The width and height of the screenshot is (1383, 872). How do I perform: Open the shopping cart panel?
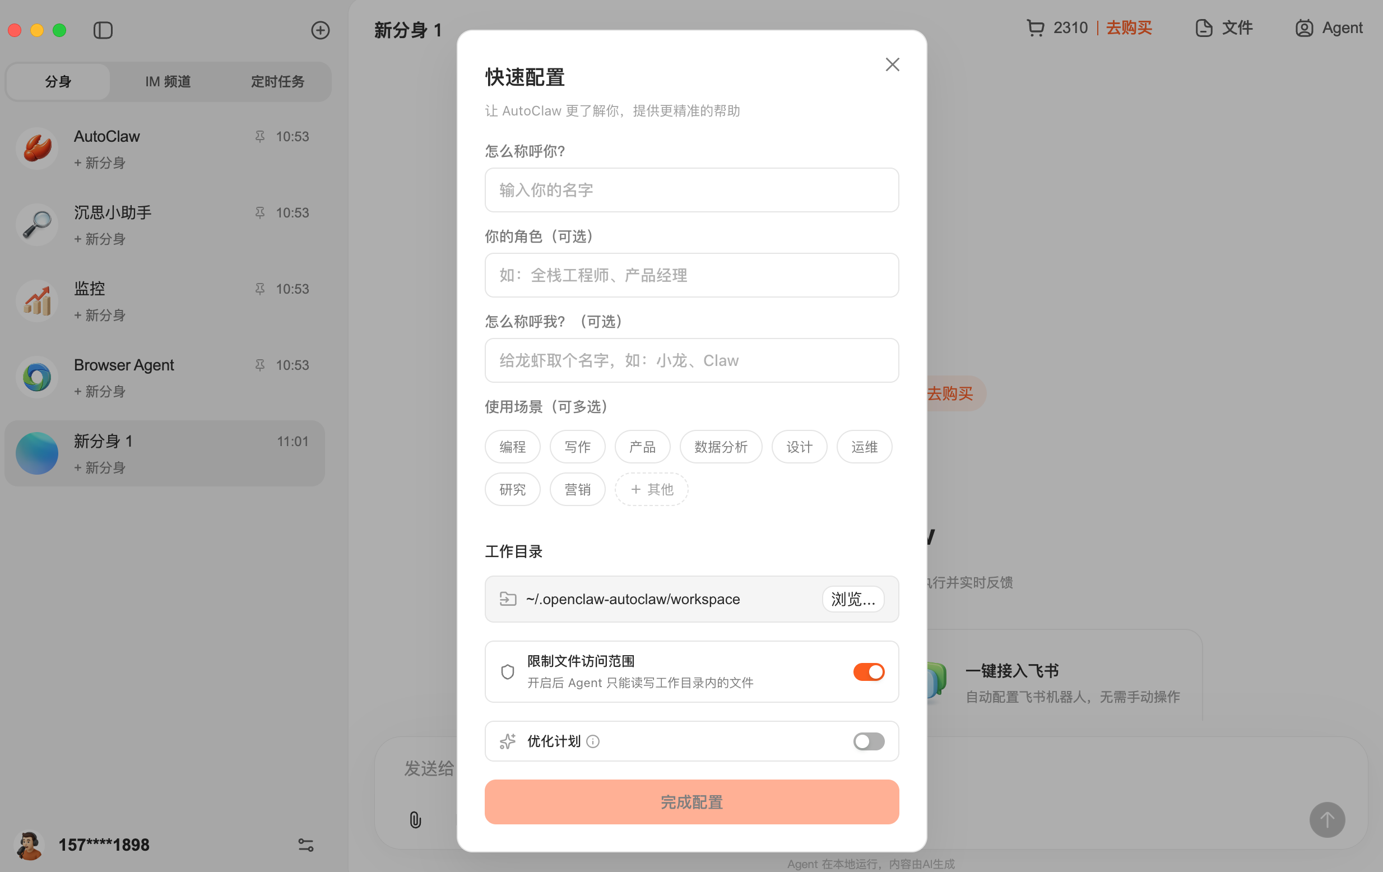pyautogui.click(x=1036, y=27)
